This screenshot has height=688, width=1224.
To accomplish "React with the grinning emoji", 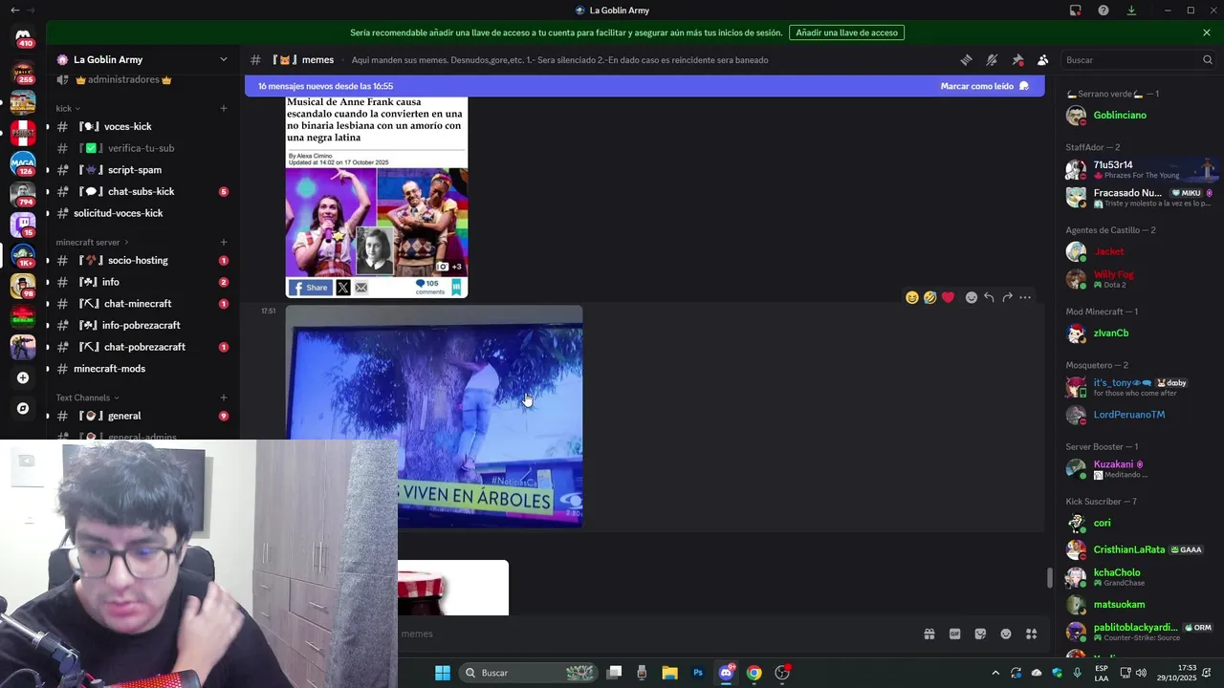I will pos(912,297).
